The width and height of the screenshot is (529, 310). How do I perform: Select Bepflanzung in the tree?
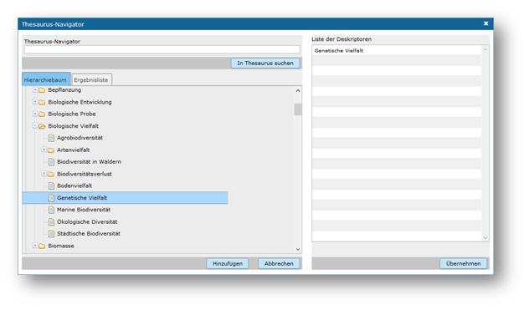point(64,90)
